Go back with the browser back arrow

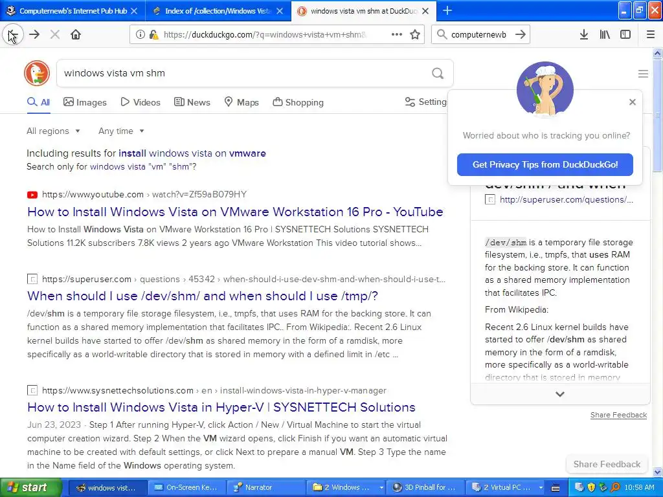13,35
